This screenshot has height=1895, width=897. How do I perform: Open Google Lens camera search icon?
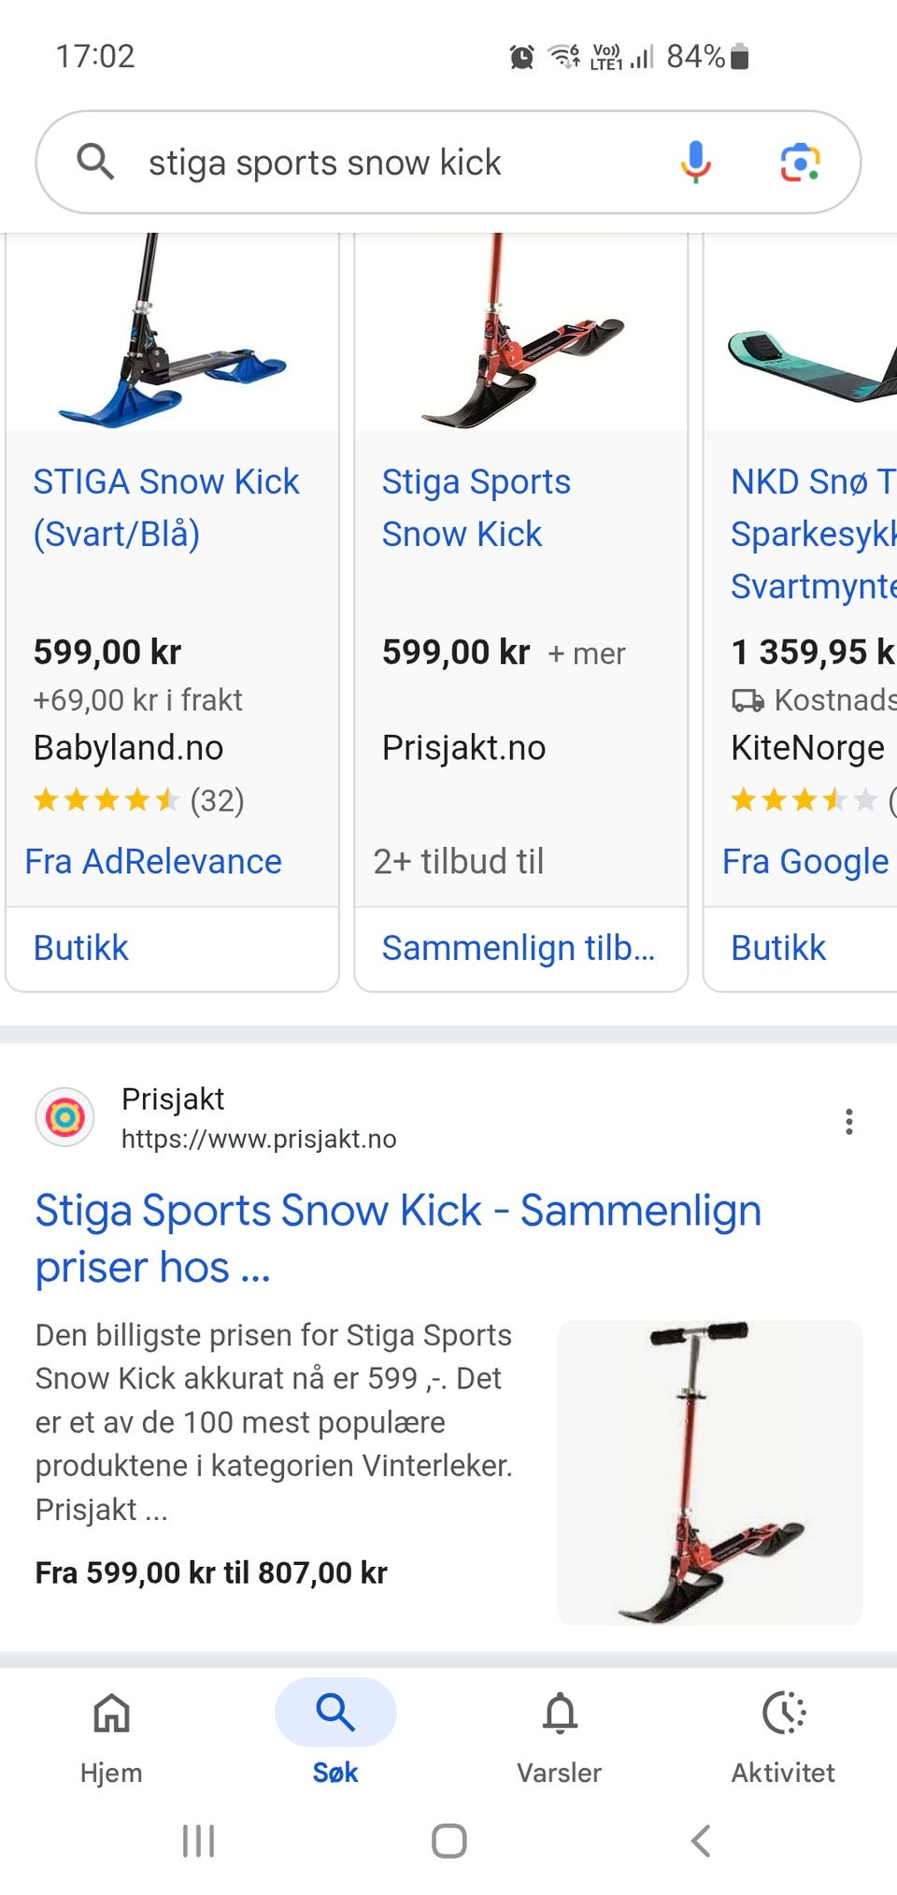coord(800,162)
